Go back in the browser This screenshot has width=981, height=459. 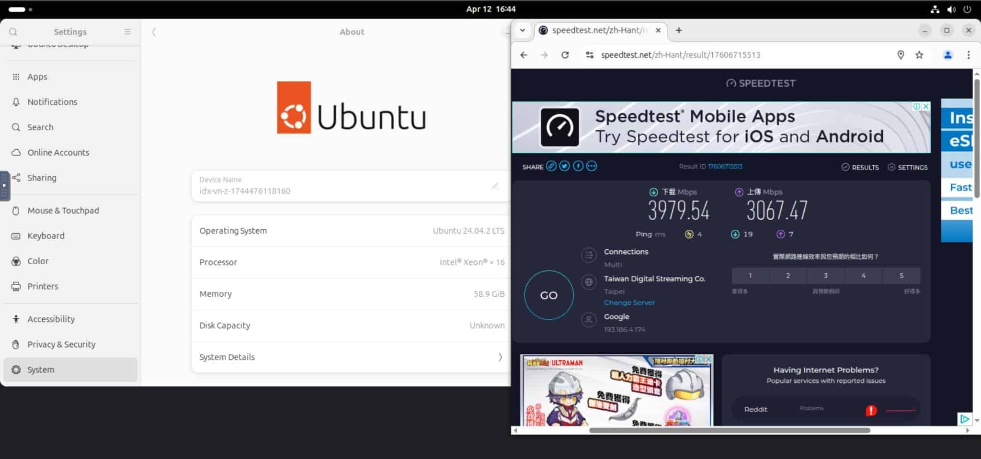tap(524, 55)
